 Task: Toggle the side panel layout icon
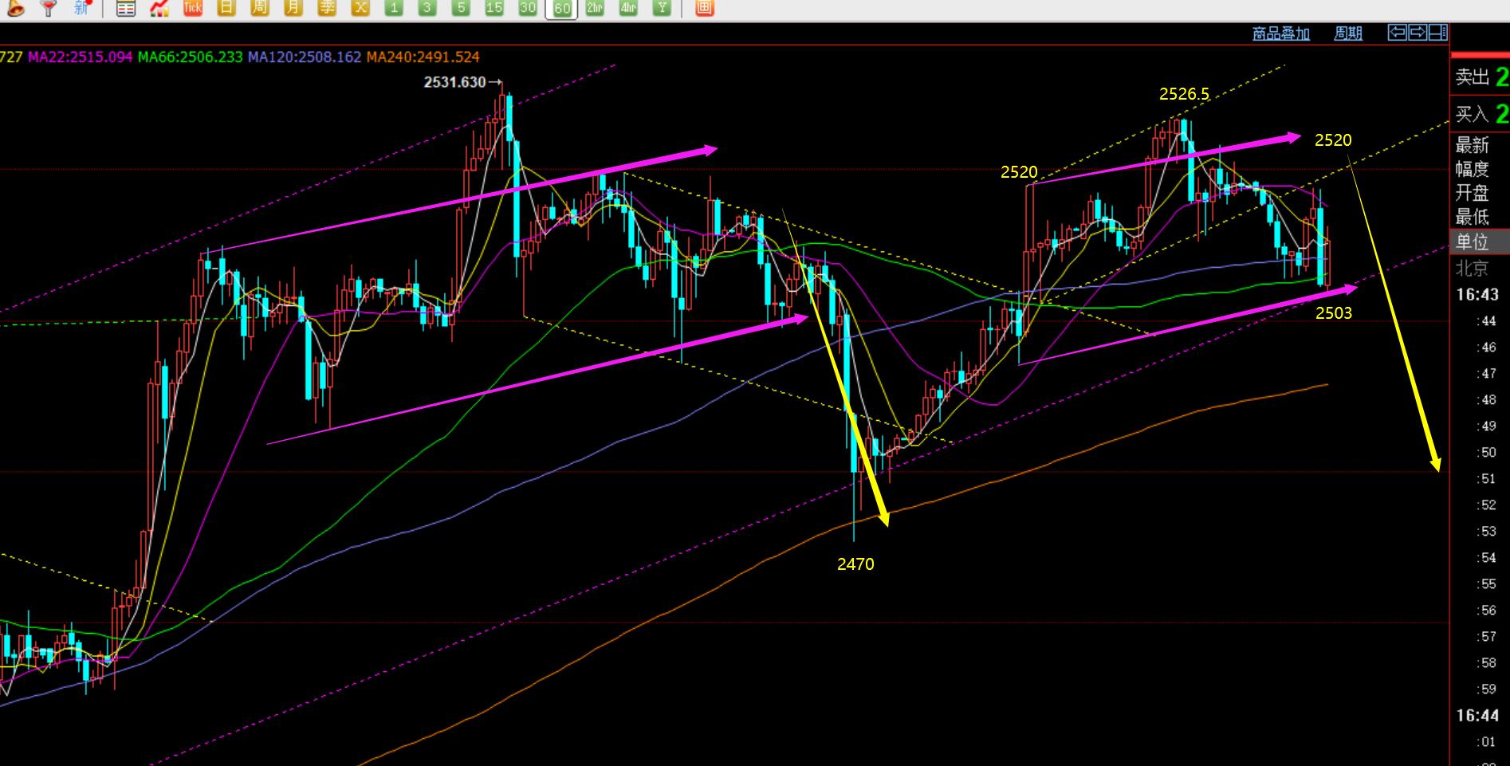pyautogui.click(x=1437, y=32)
